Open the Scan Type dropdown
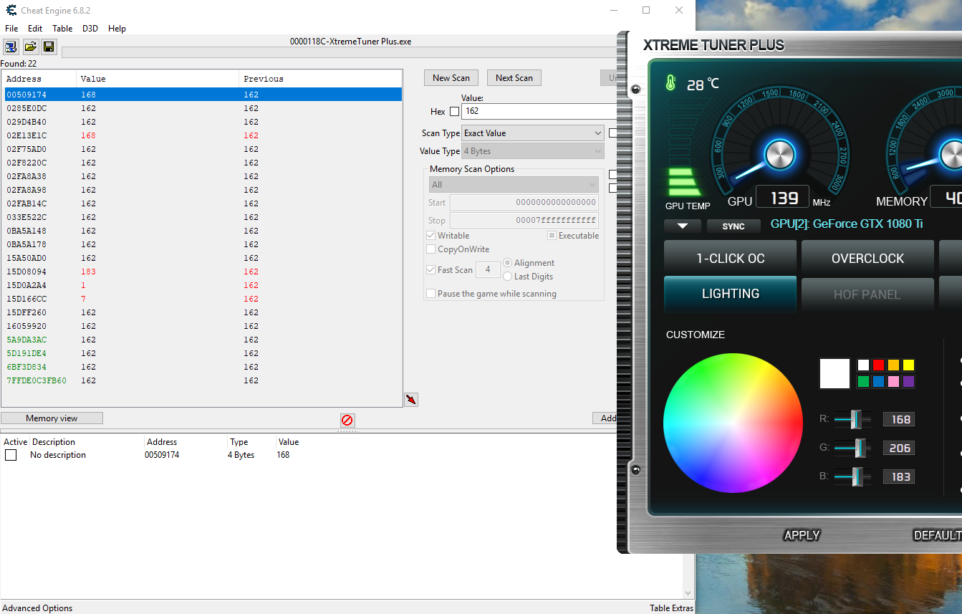The width and height of the screenshot is (962, 614). pyautogui.click(x=533, y=133)
